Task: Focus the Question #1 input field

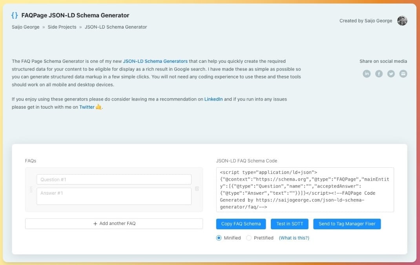Action: click(114, 179)
